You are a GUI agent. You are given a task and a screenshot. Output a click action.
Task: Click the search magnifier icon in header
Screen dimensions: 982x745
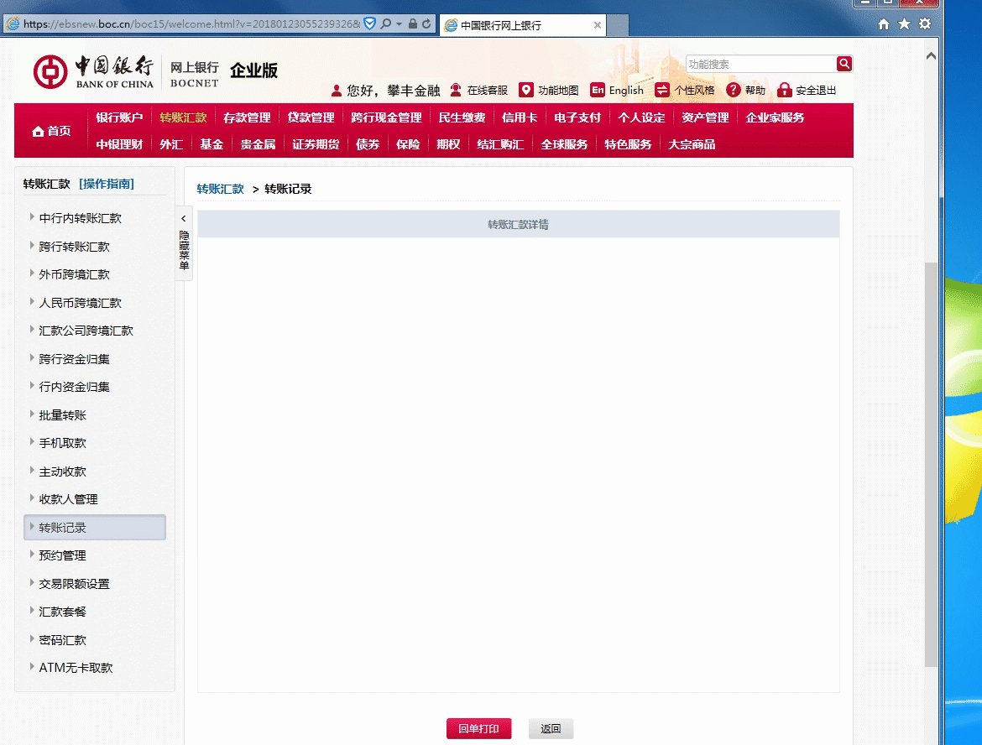pyautogui.click(x=844, y=64)
